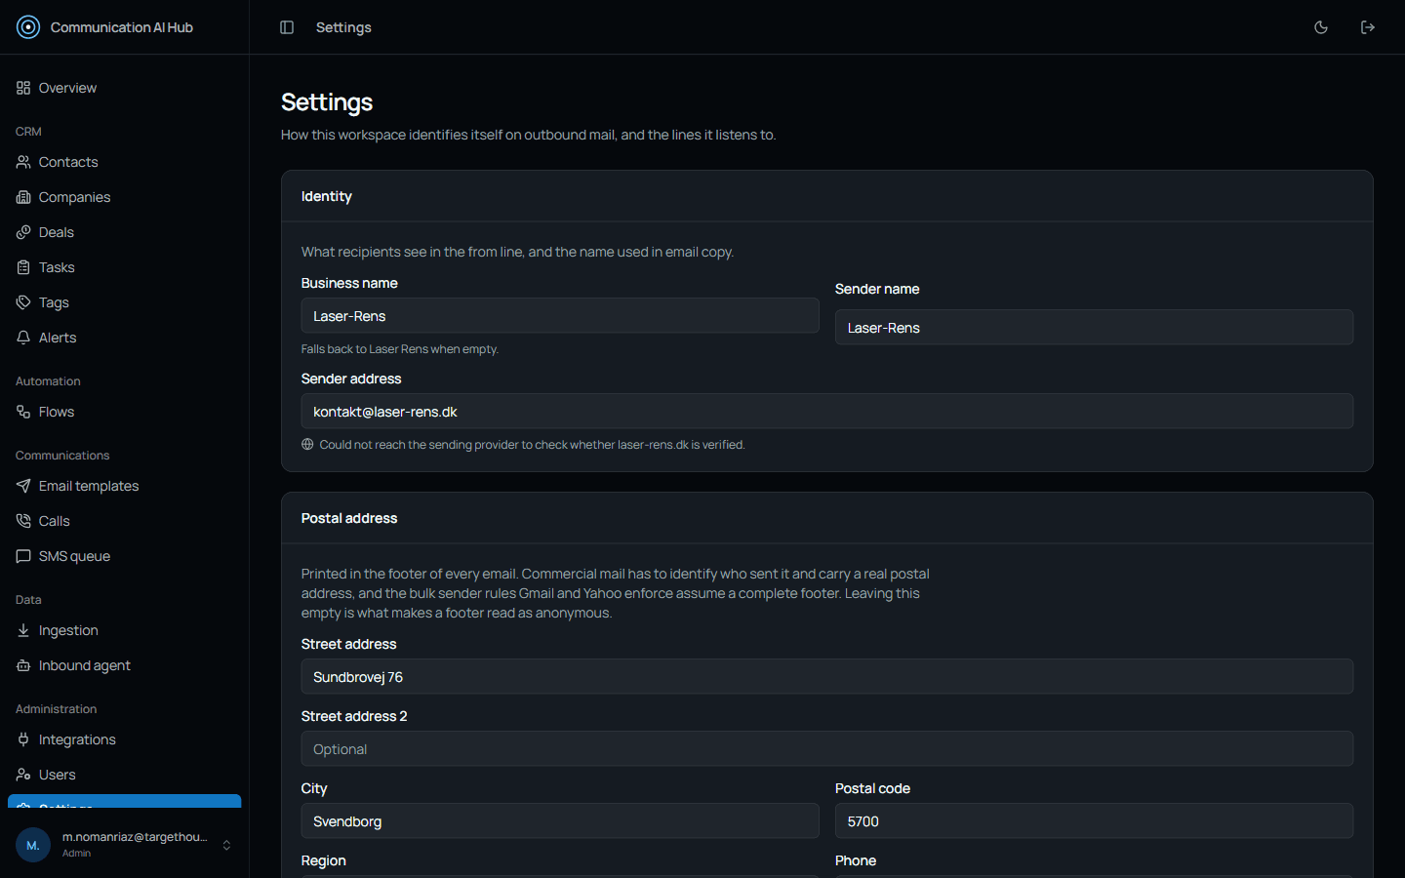Screen dimensions: 1405x878
Task: Edit the Sender address field
Action: tap(827, 412)
